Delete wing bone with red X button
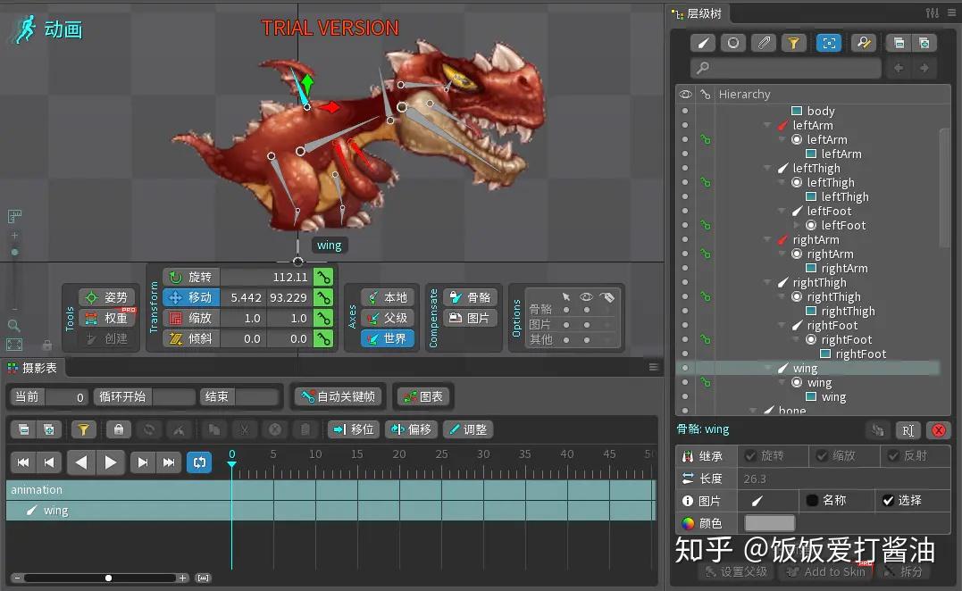The height and width of the screenshot is (591, 962). point(938,430)
